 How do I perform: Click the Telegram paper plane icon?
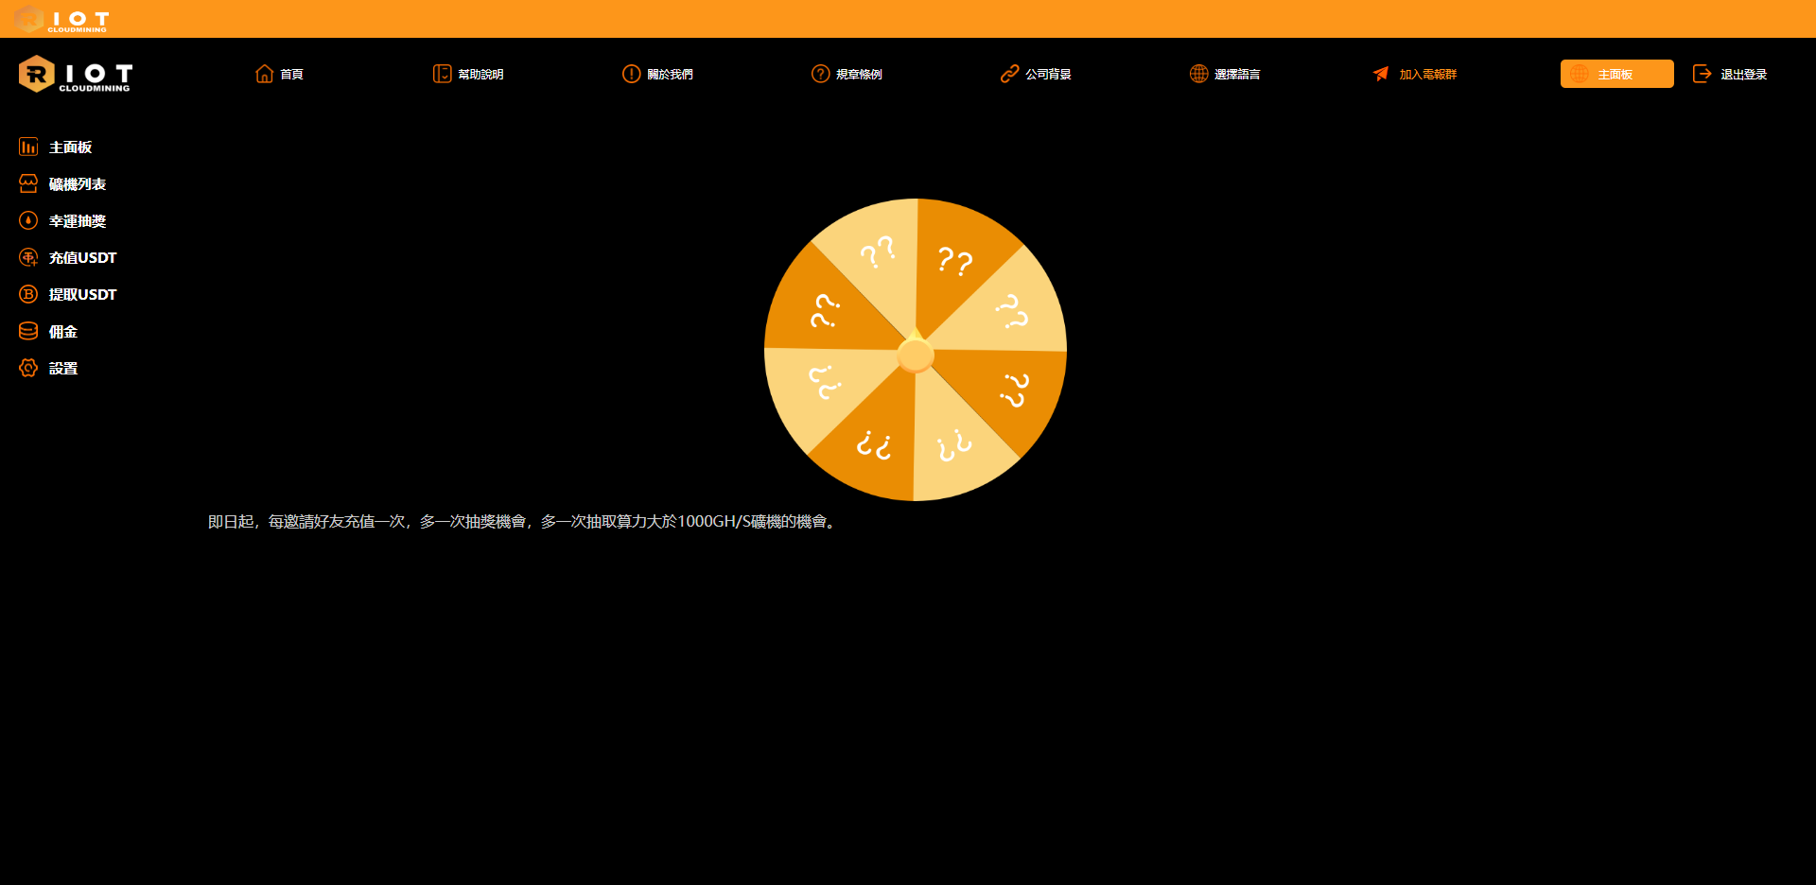point(1381,74)
